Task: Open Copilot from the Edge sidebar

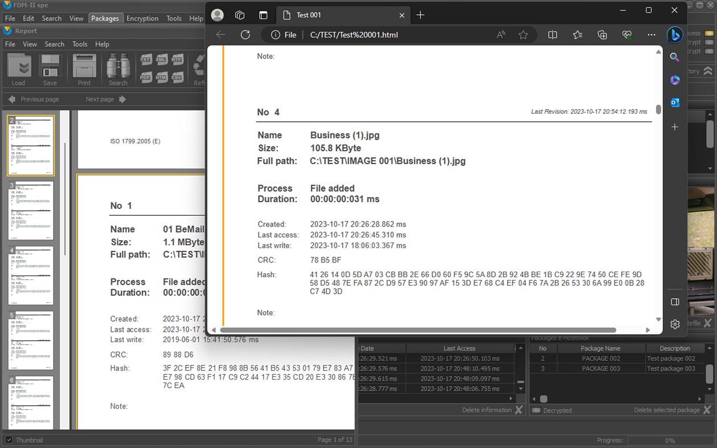Action: [674, 34]
